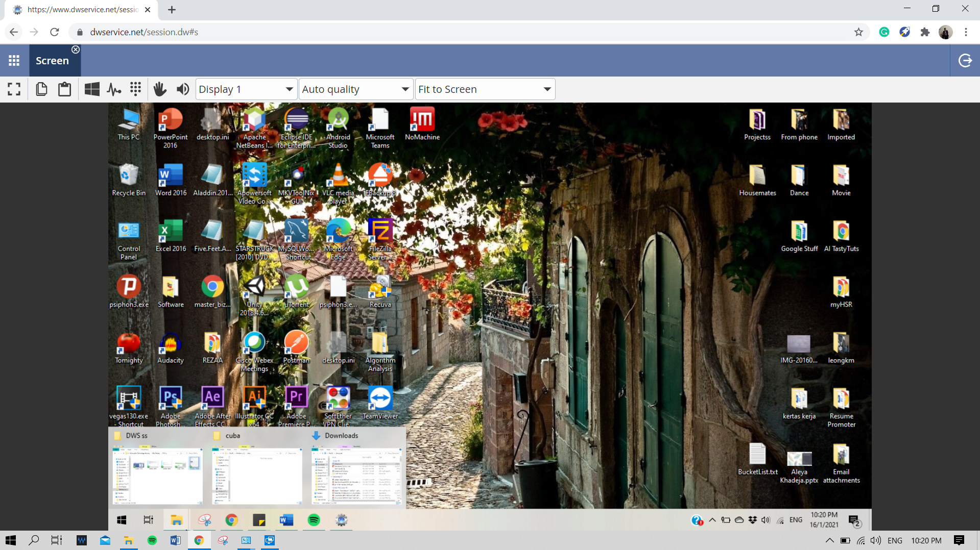Open VLC media player shortcut
The width and height of the screenshot is (980, 550).
pos(338,184)
